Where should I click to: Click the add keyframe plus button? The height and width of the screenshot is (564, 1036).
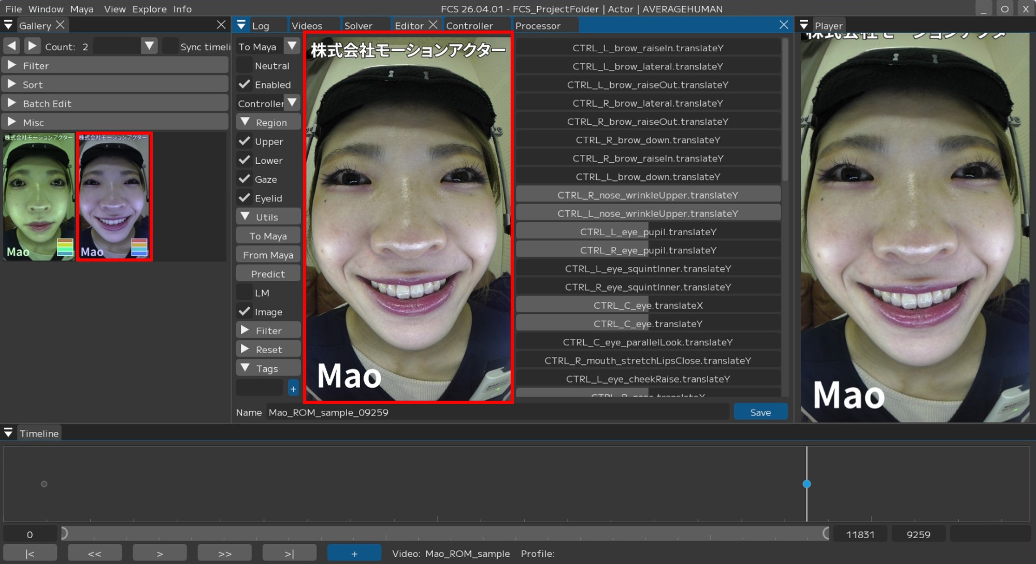(x=354, y=554)
